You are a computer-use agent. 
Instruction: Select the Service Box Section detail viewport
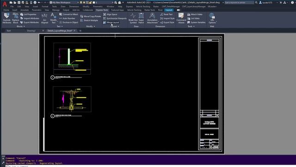(x=72, y=99)
